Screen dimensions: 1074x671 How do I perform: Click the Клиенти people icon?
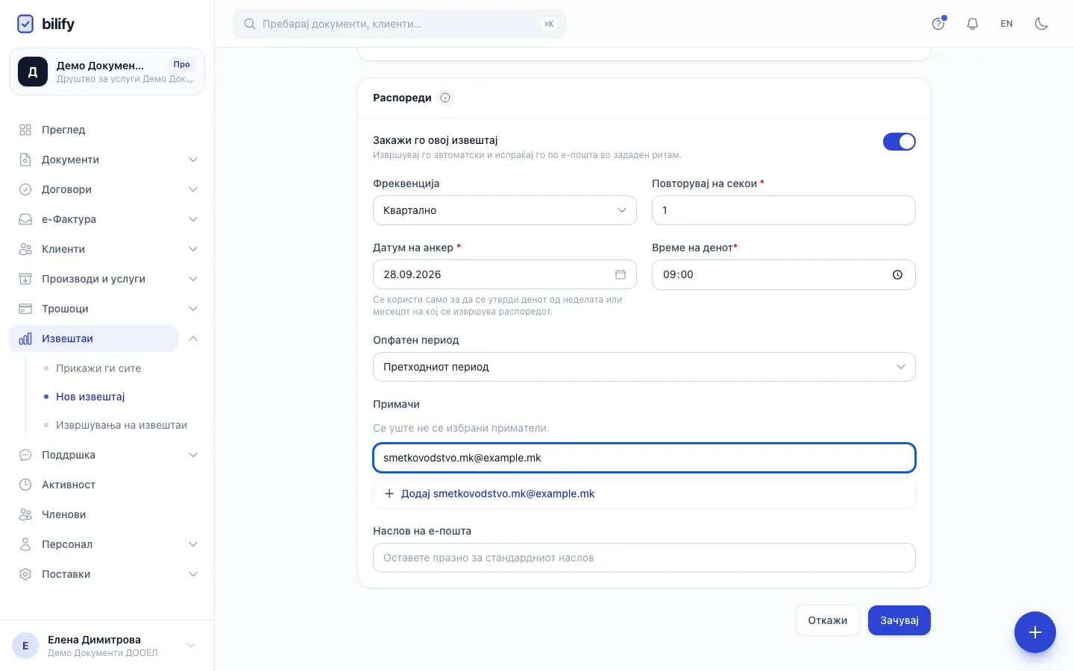point(25,249)
